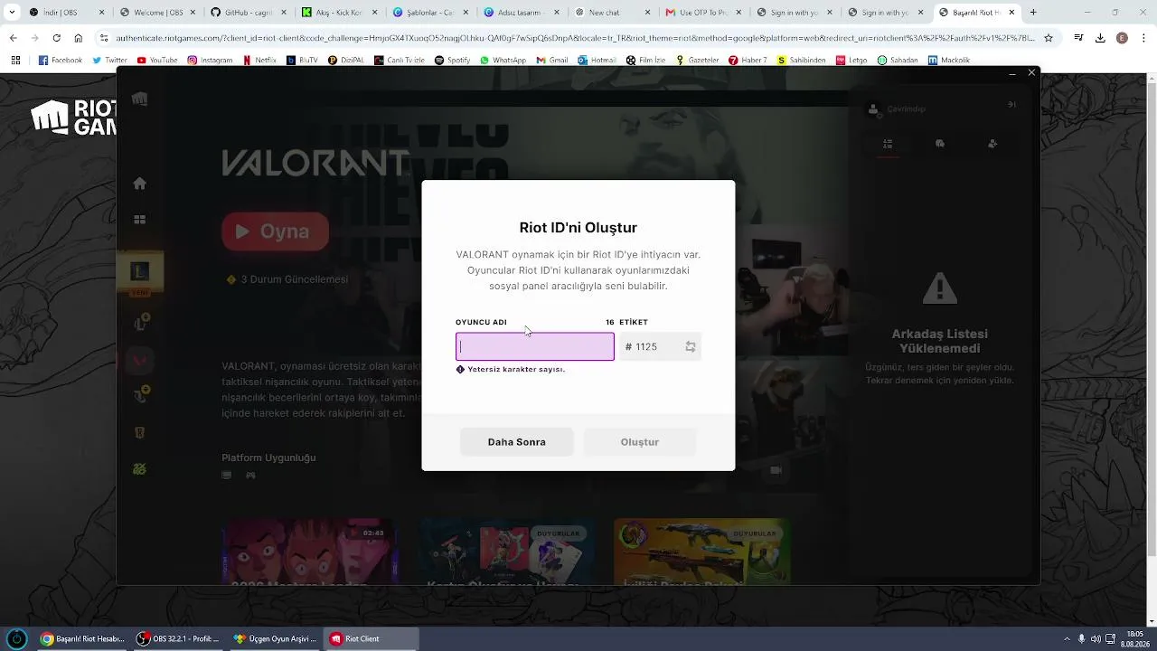Open the Haber 7 bookmark
This screenshot has width=1157, height=651.
click(x=748, y=61)
